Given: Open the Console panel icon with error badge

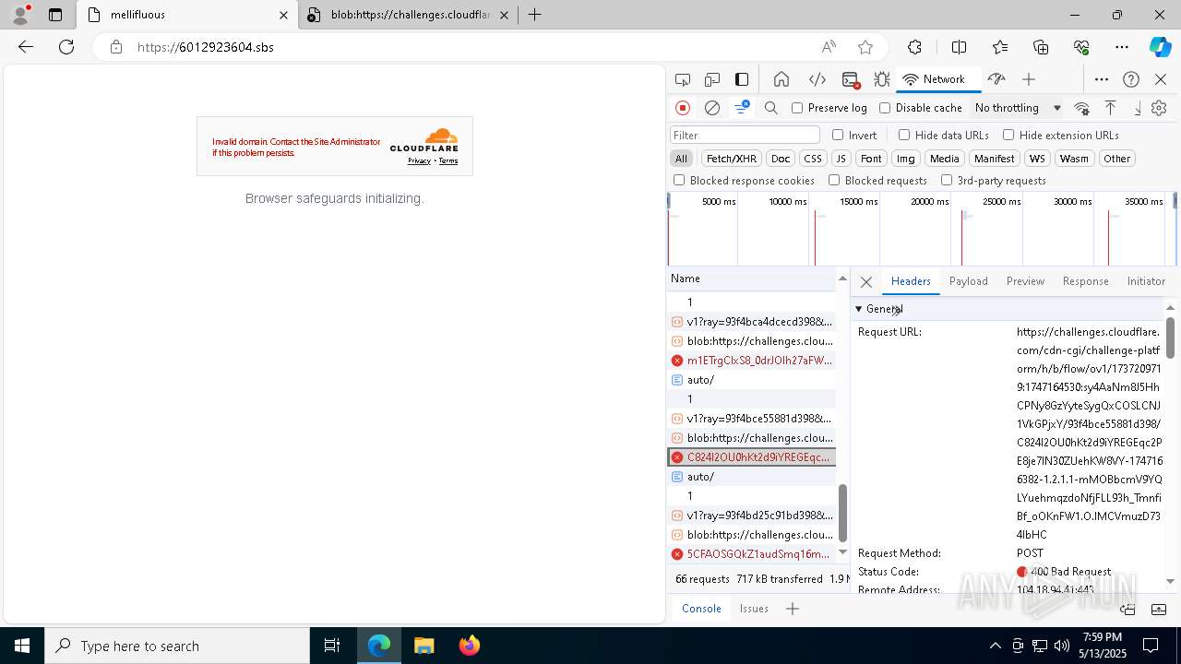Looking at the screenshot, I should [x=851, y=79].
